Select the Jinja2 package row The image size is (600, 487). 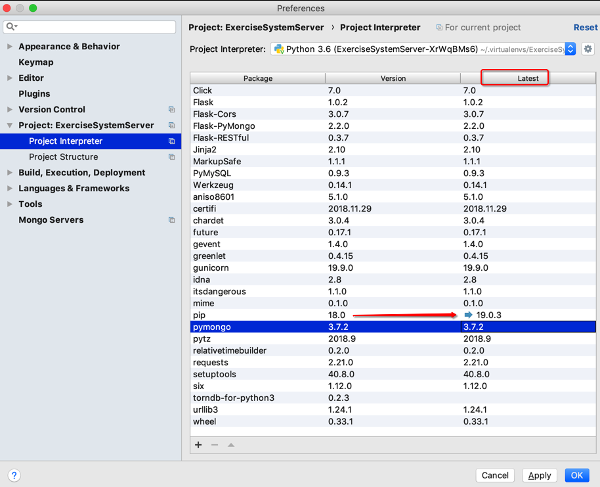pyautogui.click(x=393, y=149)
